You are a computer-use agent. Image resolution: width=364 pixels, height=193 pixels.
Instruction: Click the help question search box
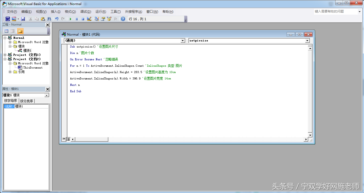pos(335,11)
